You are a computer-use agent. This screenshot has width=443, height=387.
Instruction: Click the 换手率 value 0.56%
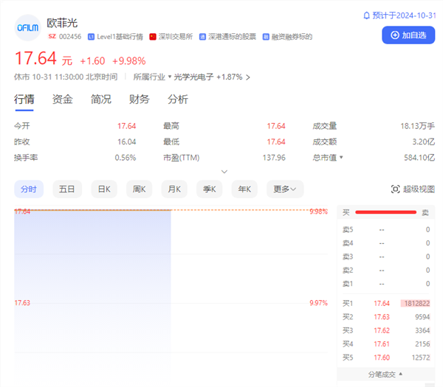point(126,158)
